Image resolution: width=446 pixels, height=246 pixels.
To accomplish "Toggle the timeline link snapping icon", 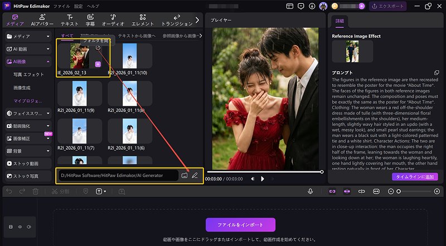I will [332, 191].
